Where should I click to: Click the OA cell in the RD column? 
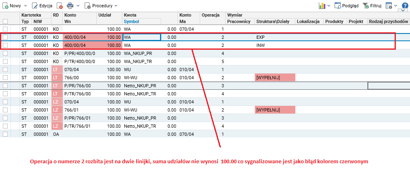click(x=57, y=134)
